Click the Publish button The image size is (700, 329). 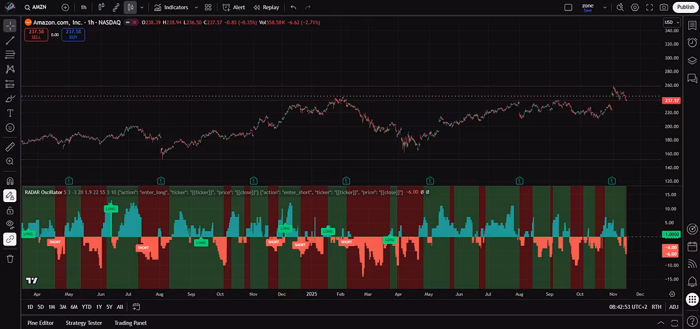685,7
